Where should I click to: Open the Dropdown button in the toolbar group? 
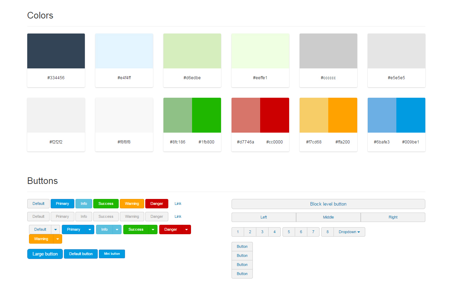pyautogui.click(x=349, y=232)
